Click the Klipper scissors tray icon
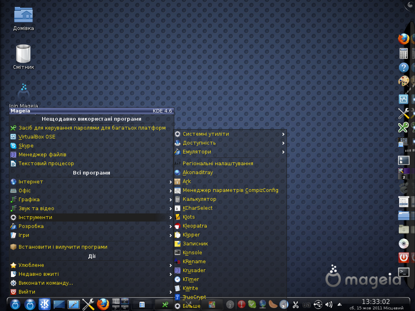The image size is (415, 311). point(295,305)
